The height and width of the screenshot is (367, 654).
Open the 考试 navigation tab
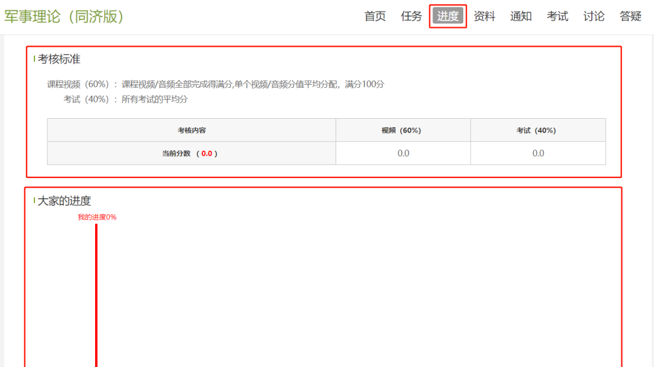[557, 16]
